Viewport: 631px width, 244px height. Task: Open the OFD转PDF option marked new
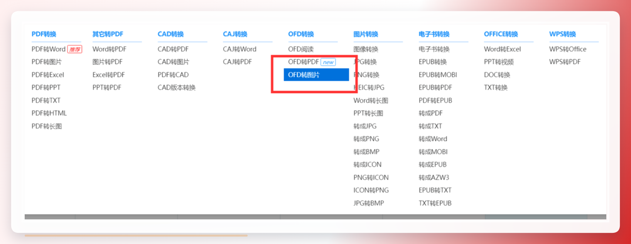(304, 62)
